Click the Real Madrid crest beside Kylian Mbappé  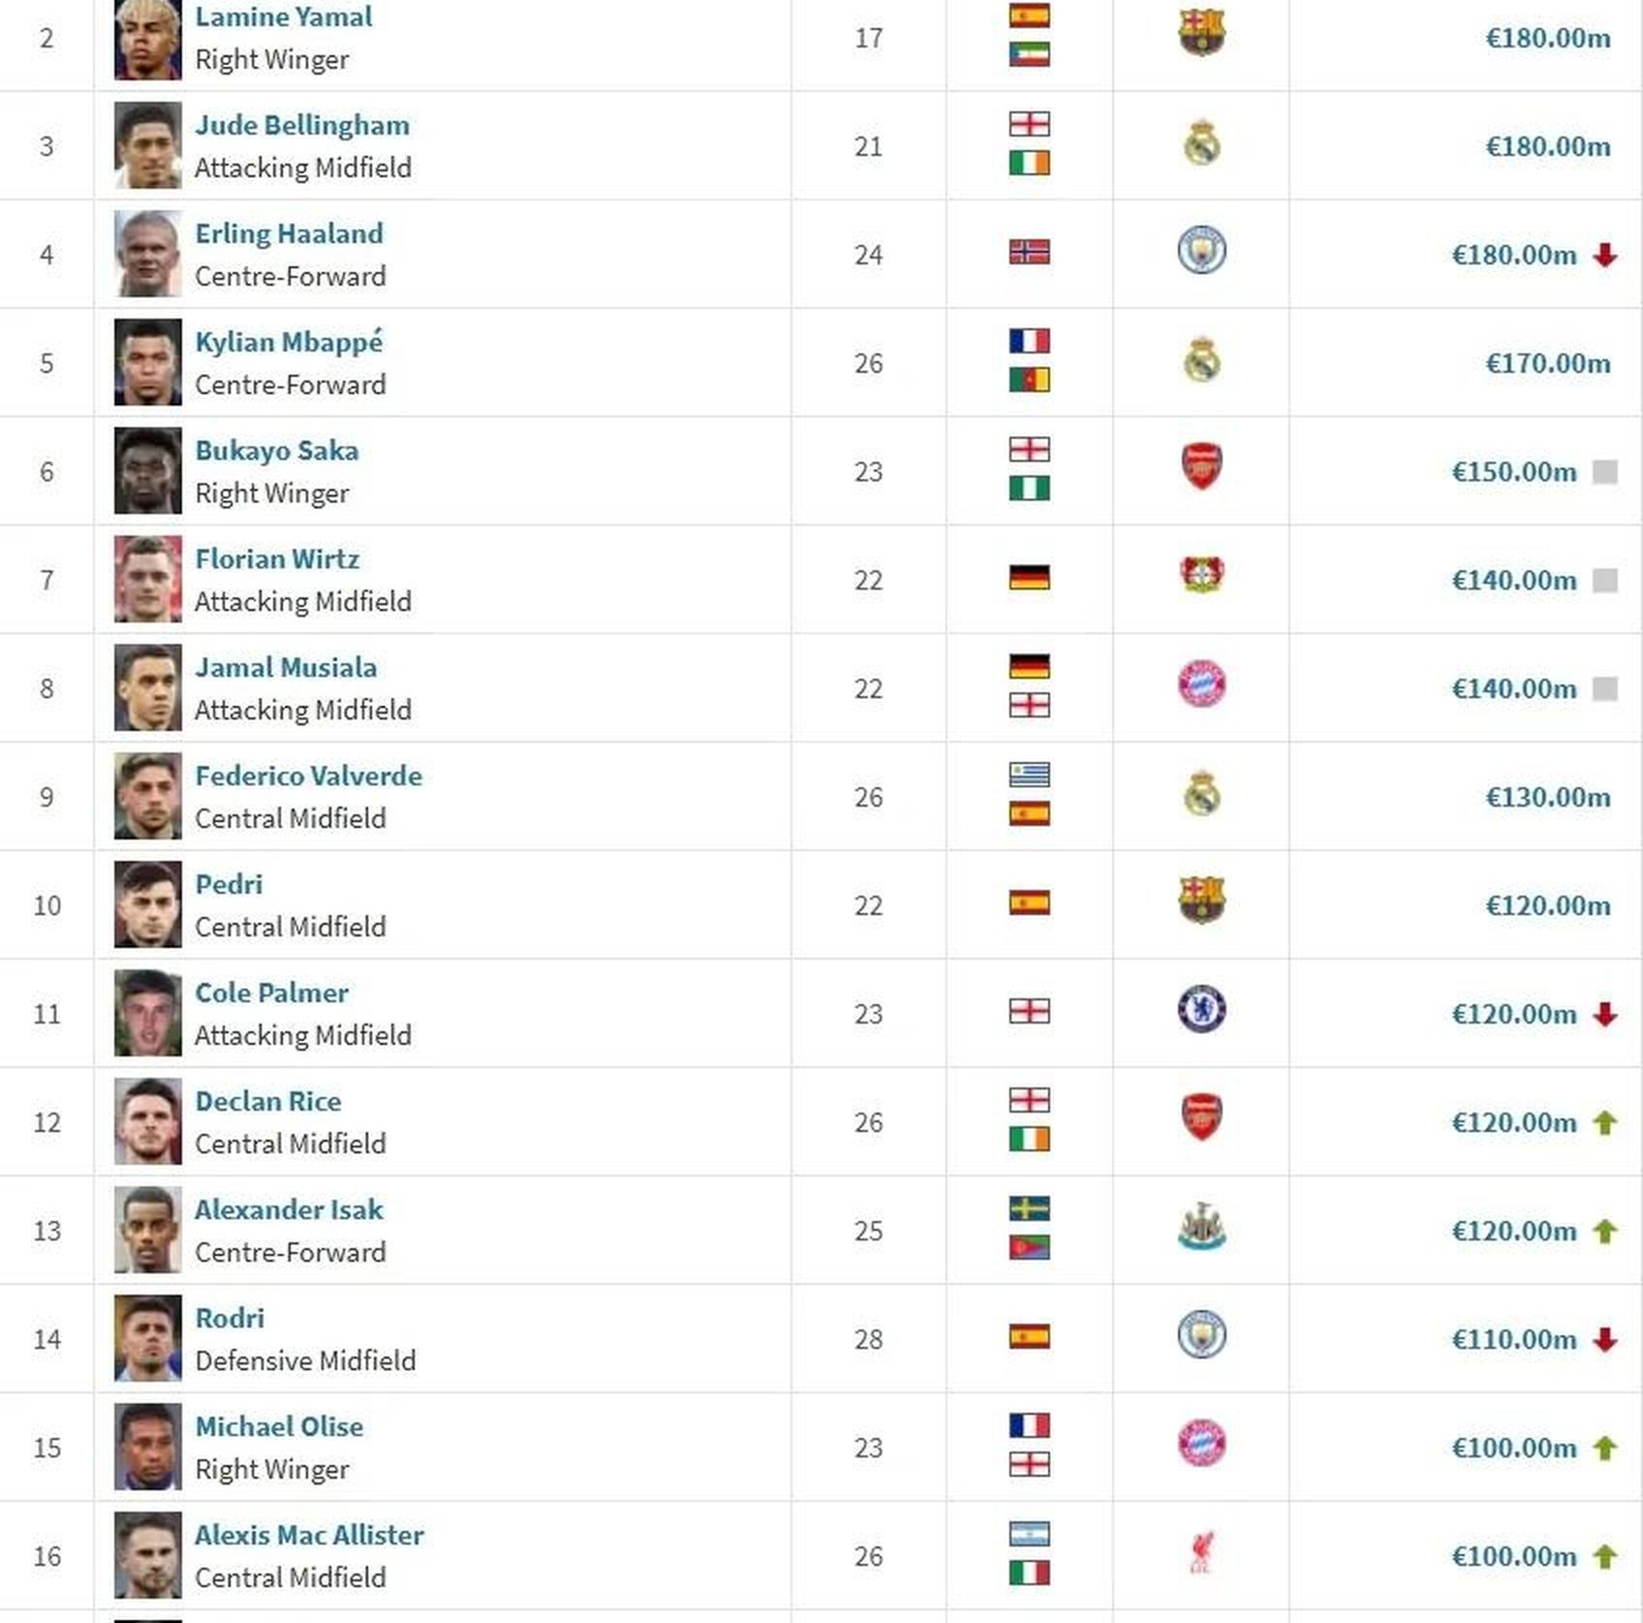coord(1201,358)
